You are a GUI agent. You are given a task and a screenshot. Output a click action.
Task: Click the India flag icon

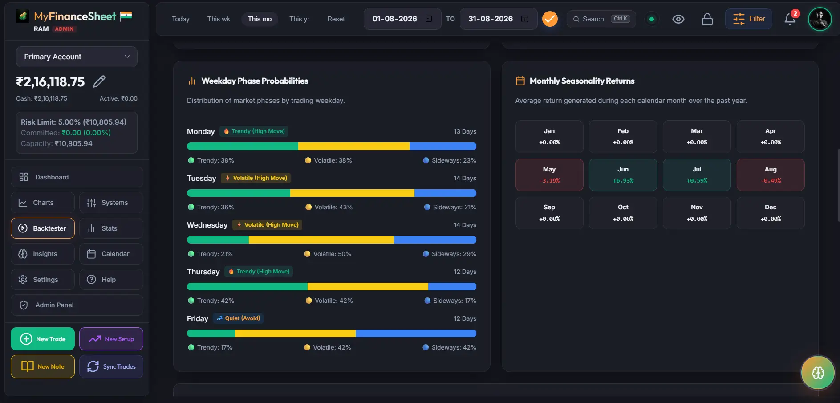pos(126,16)
